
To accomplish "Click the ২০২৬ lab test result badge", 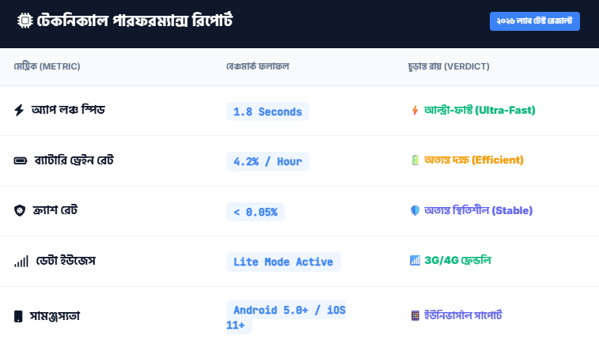I will click(535, 21).
